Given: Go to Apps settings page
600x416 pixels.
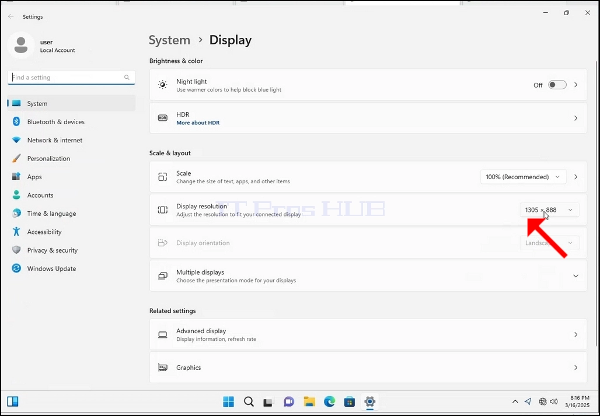Looking at the screenshot, I should pyautogui.click(x=71, y=177).
